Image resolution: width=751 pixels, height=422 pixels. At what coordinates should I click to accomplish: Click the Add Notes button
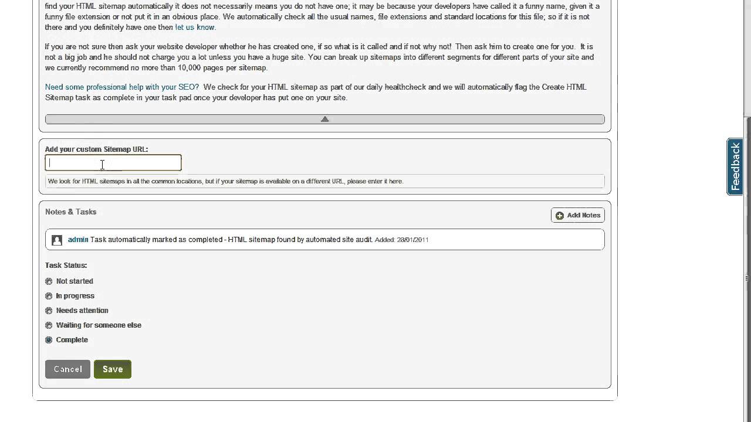[x=578, y=215]
